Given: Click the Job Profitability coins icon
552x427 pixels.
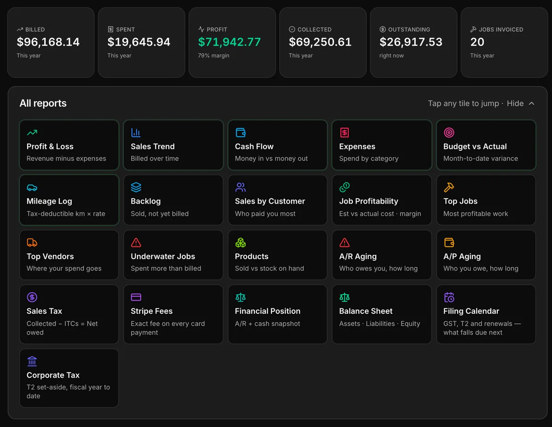Looking at the screenshot, I should [345, 188].
